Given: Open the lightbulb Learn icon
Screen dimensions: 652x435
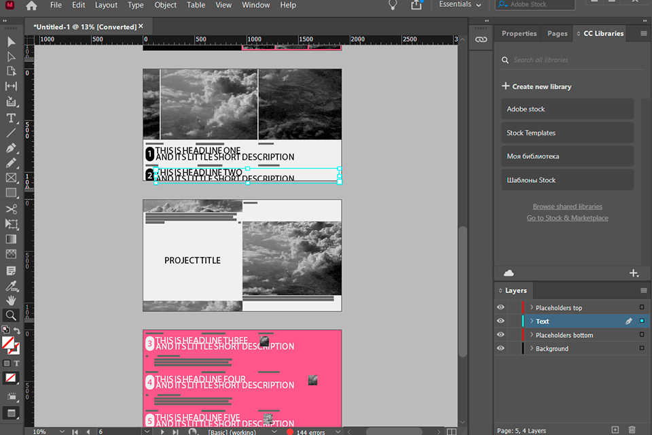Looking at the screenshot, I should [x=393, y=5].
